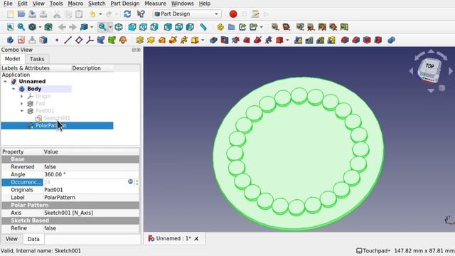Create a datum plane

79,40
